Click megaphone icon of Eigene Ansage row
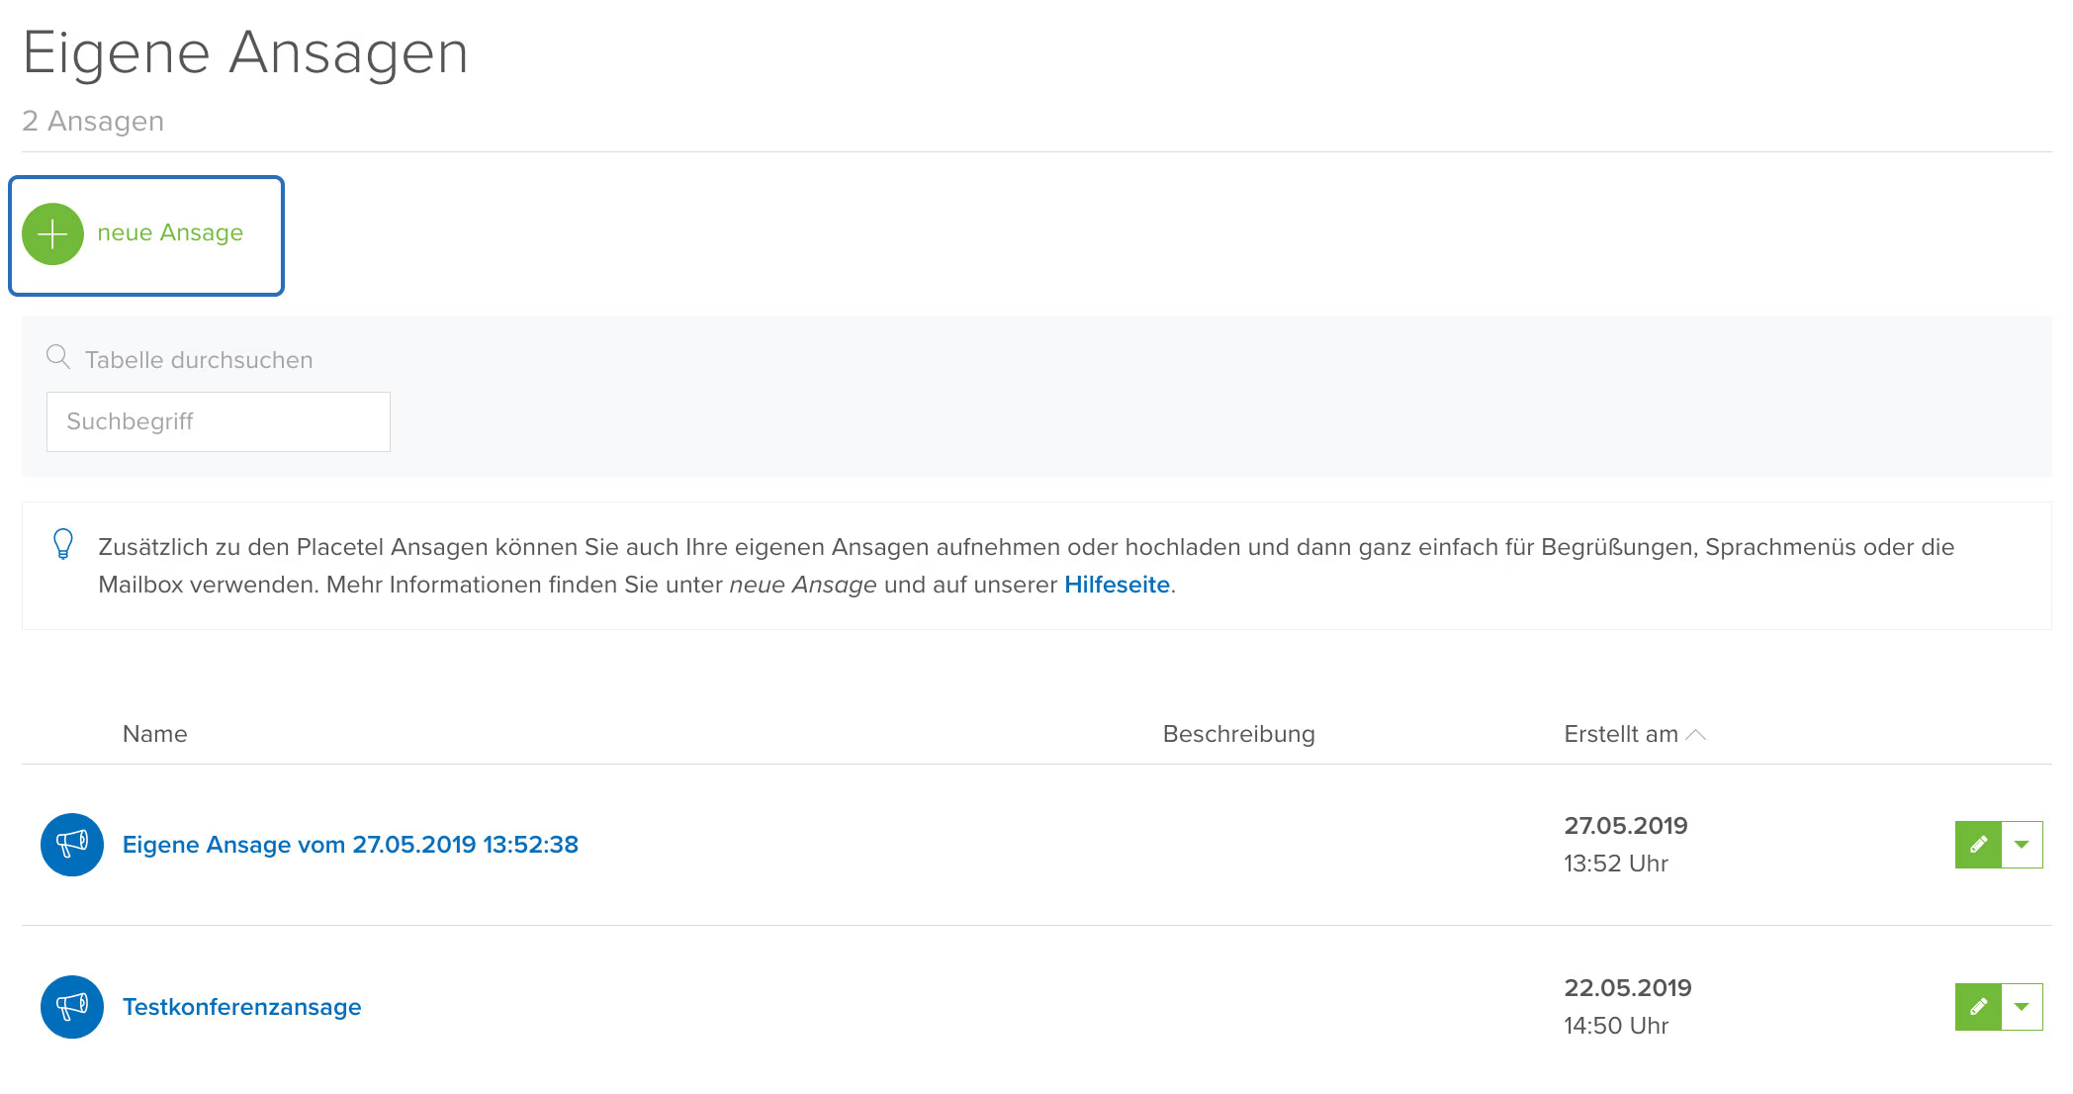 tap(72, 845)
